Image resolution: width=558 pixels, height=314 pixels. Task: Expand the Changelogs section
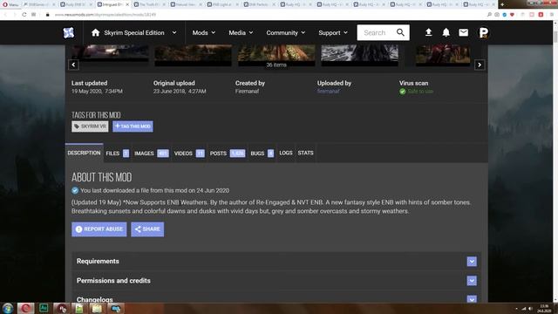tap(472, 299)
